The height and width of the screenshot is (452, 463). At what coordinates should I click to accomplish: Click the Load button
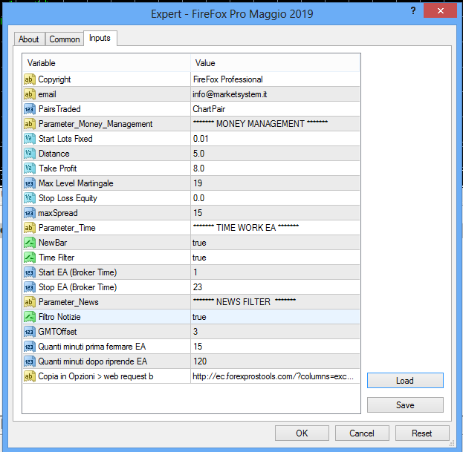coord(405,380)
